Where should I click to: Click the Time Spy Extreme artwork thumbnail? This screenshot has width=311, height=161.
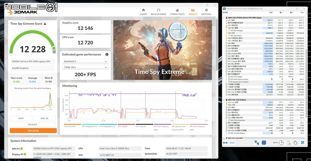coord(162,50)
